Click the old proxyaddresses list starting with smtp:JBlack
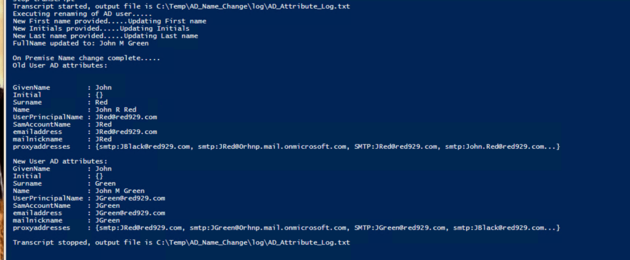 point(327,146)
